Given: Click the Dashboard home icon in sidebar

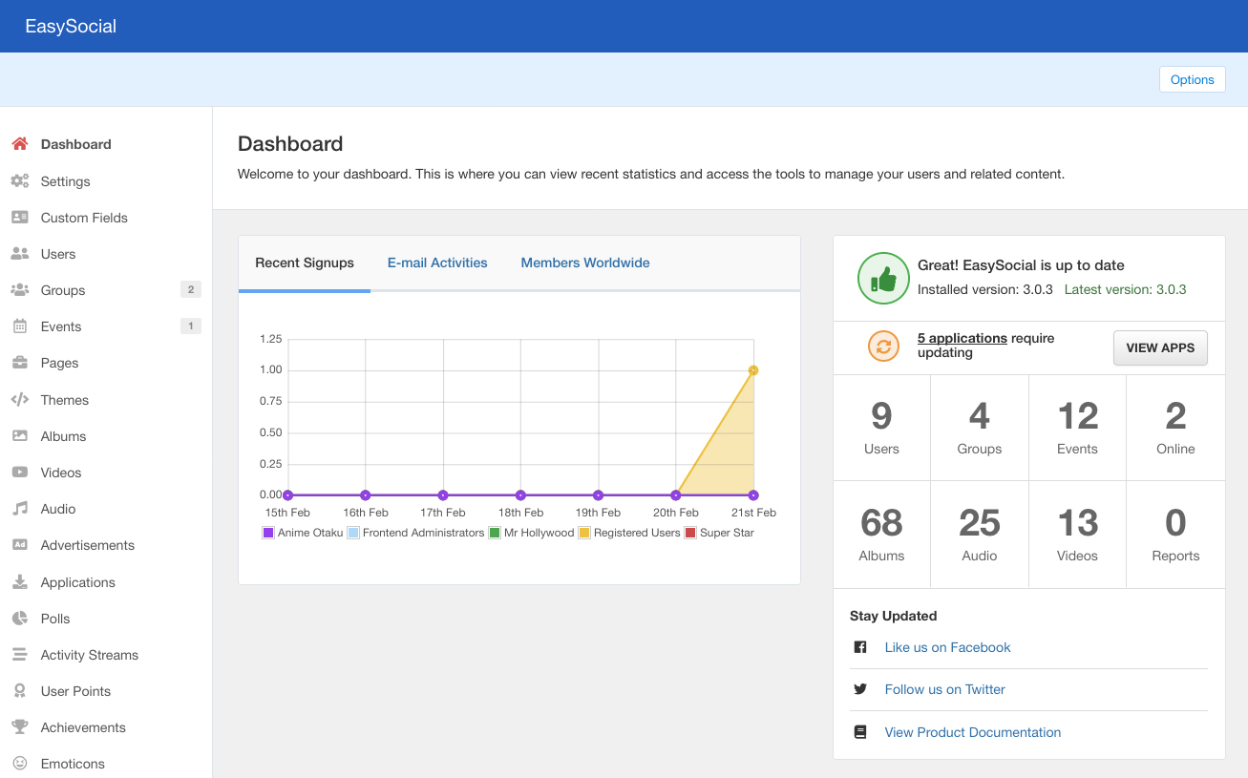Looking at the screenshot, I should point(19,144).
